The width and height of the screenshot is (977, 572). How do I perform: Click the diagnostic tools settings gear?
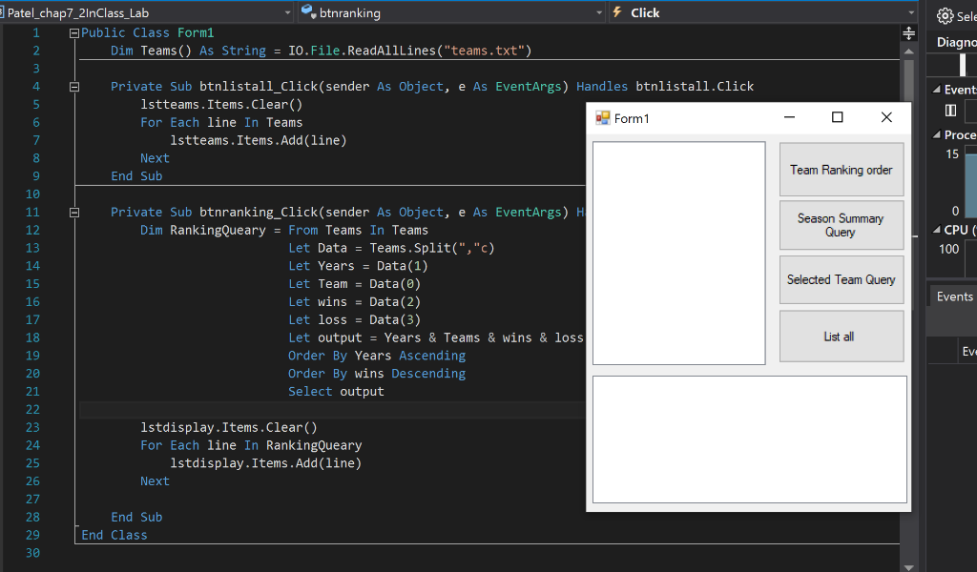pos(945,15)
